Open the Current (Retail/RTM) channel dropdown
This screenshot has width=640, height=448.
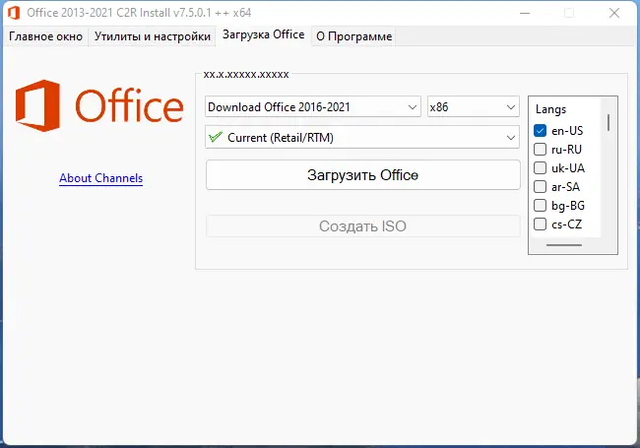click(x=362, y=137)
